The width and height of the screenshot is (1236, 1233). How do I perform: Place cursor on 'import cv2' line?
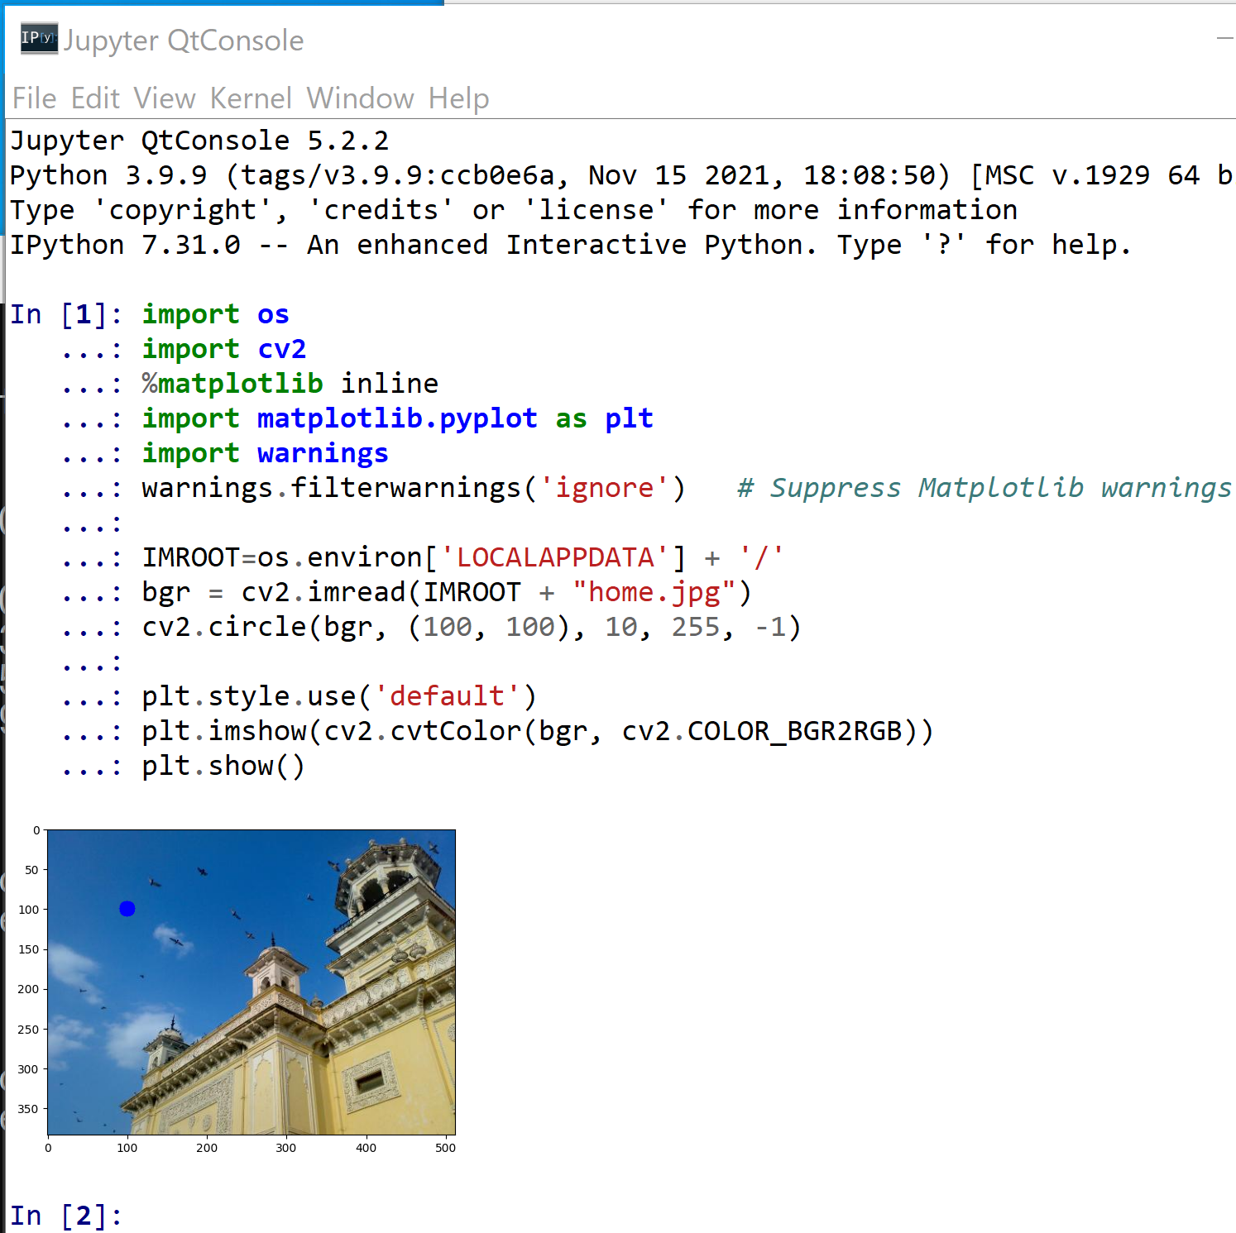click(223, 349)
